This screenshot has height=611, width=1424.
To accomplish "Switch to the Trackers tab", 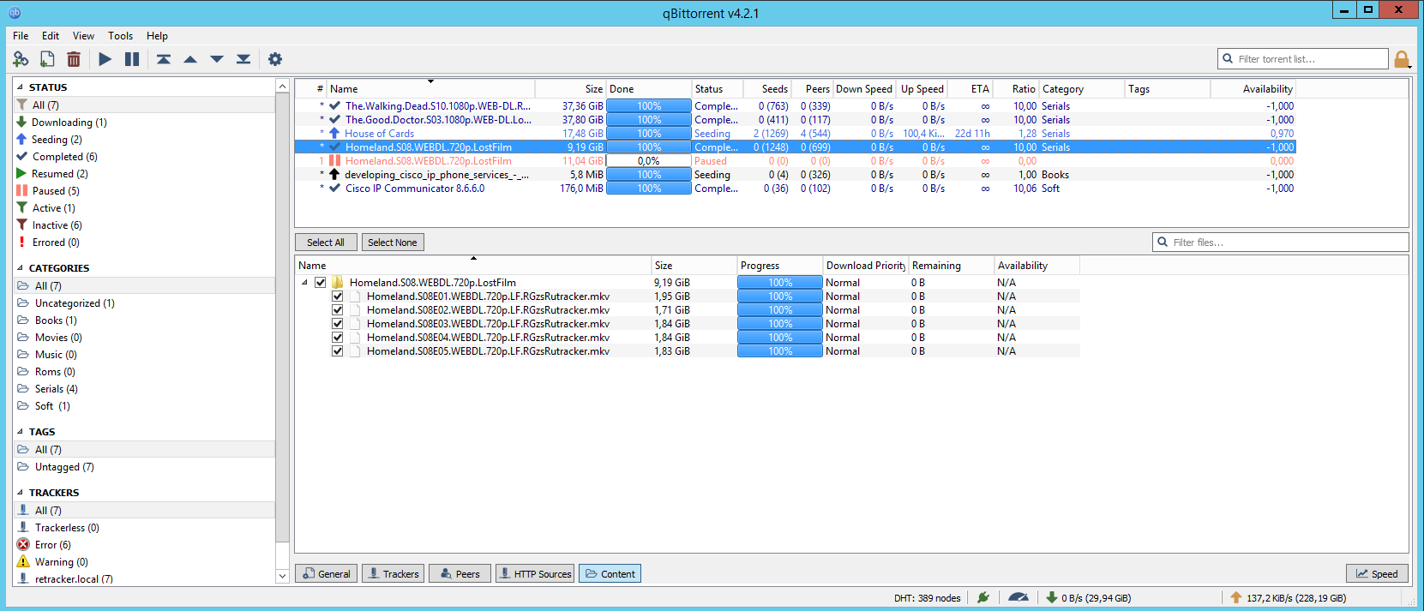I will tap(393, 574).
